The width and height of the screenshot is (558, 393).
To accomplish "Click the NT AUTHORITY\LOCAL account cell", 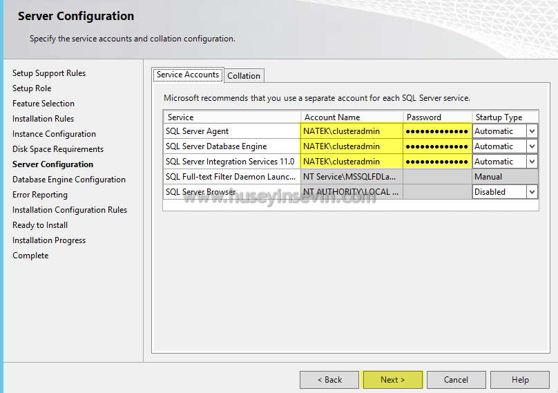I will (352, 192).
